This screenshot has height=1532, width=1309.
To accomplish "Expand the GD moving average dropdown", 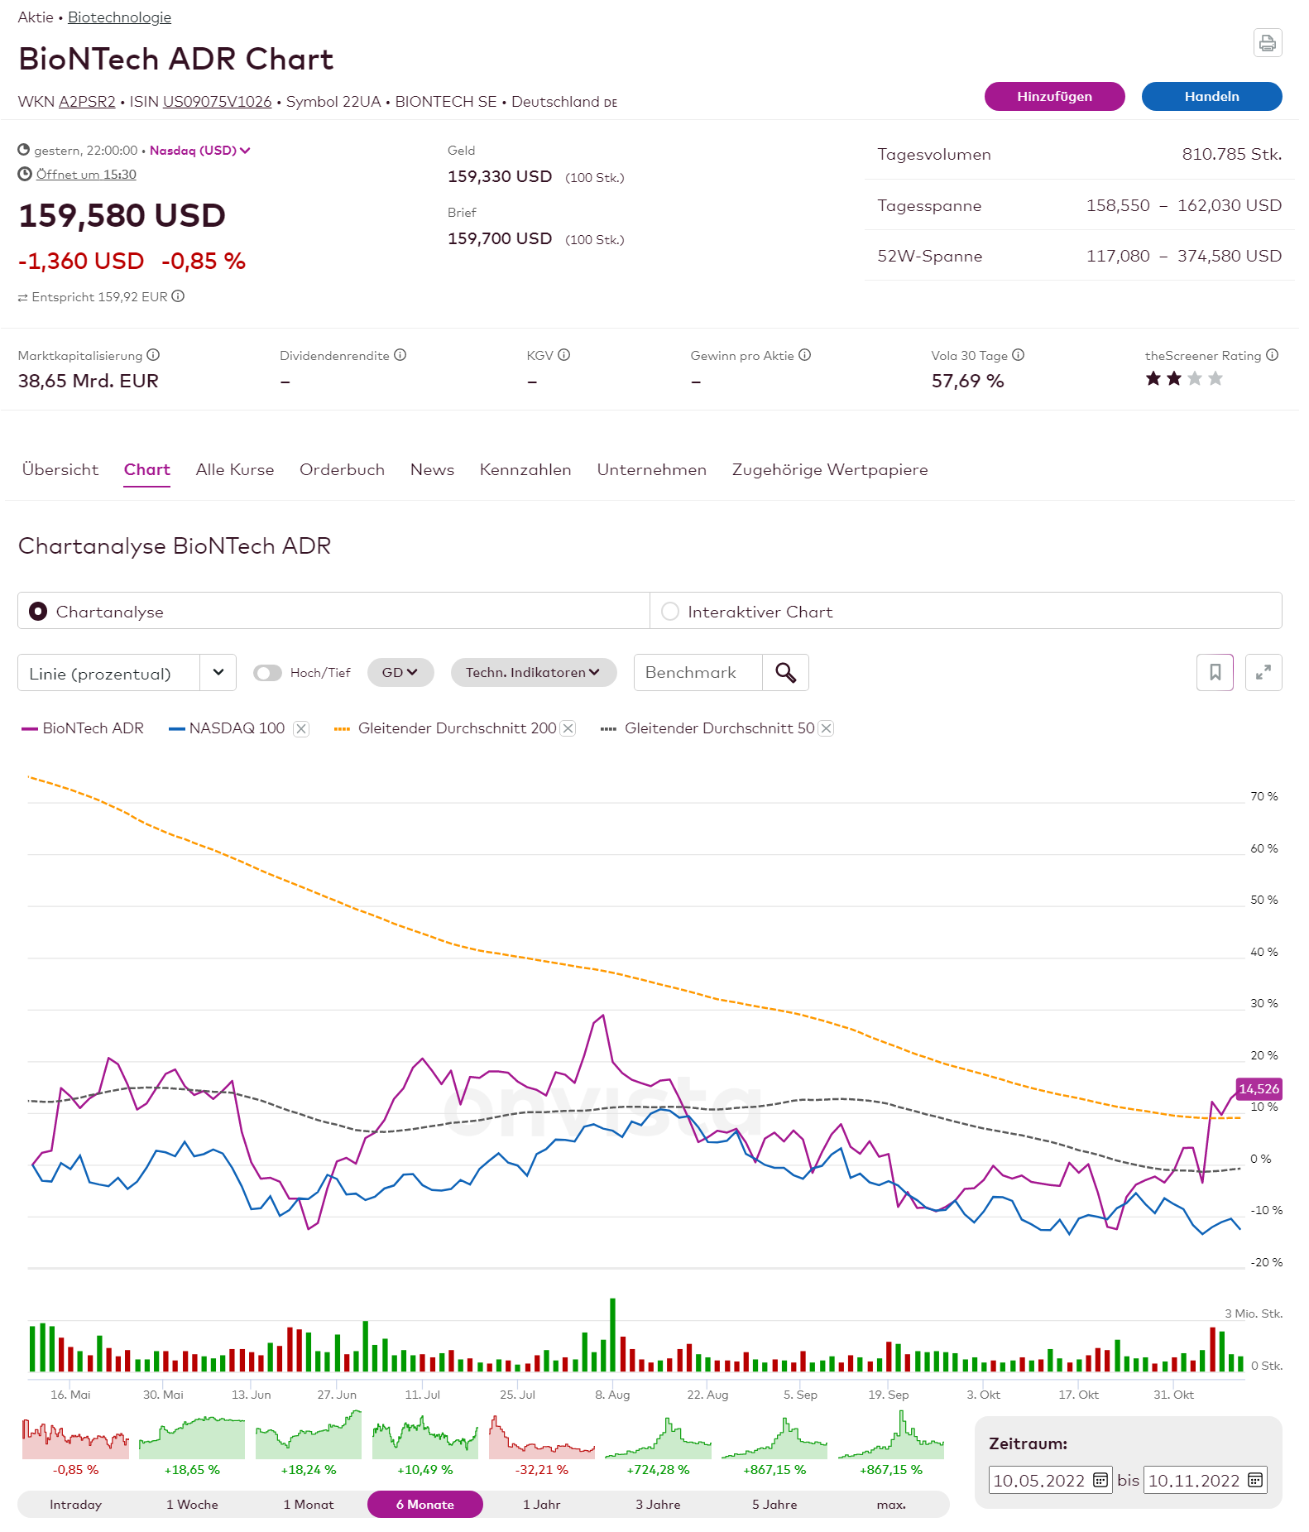I will coord(400,673).
